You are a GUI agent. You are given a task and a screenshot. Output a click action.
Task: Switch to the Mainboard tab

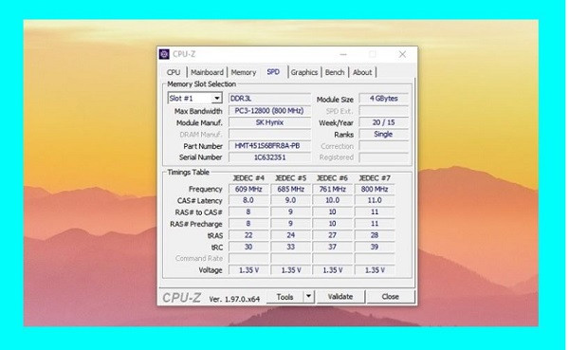pyautogui.click(x=207, y=72)
